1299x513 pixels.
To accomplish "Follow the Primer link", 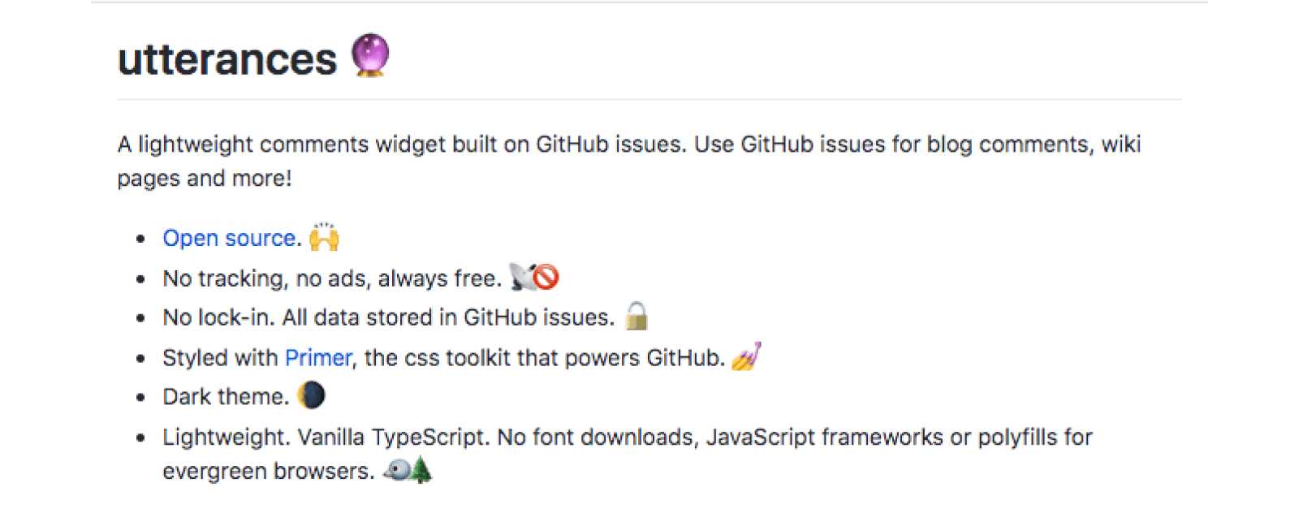I will click(x=318, y=357).
